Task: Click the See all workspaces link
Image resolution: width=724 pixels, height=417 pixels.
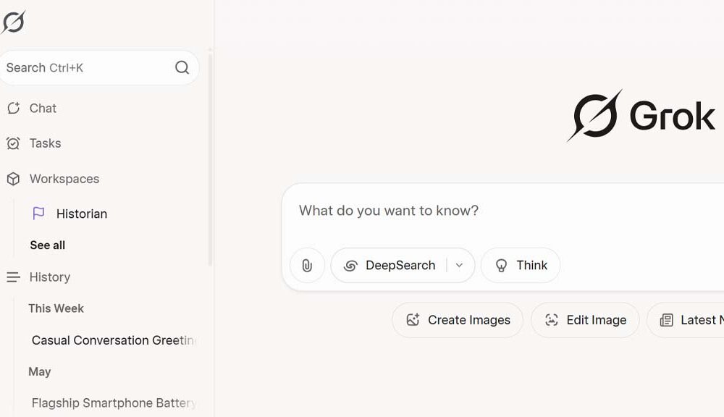Action: [48, 245]
